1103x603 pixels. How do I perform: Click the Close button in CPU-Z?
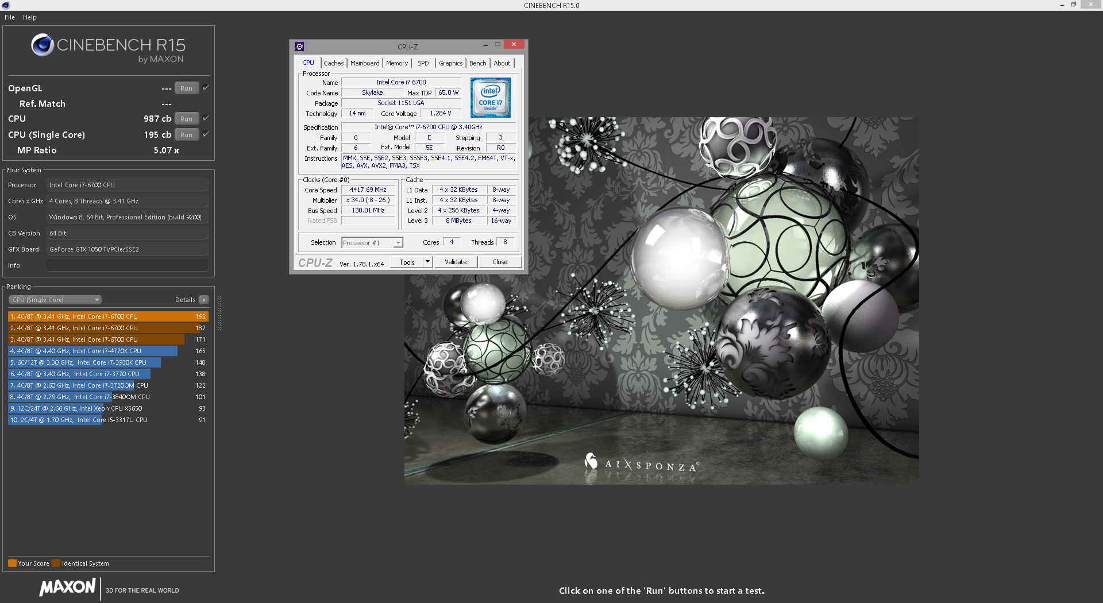coord(500,262)
